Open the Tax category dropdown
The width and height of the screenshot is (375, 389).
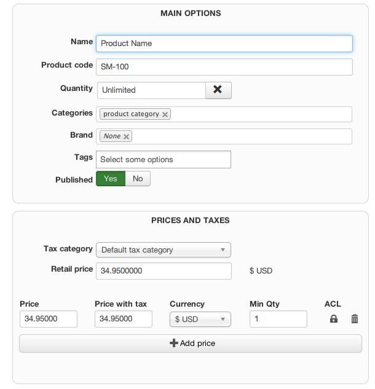click(164, 250)
